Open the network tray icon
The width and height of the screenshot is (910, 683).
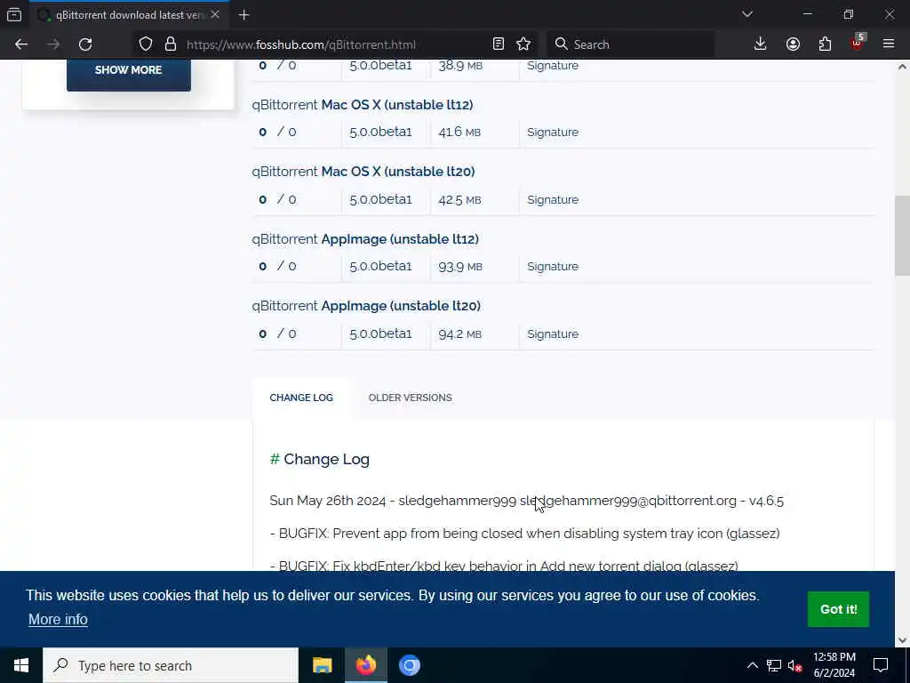click(x=774, y=665)
